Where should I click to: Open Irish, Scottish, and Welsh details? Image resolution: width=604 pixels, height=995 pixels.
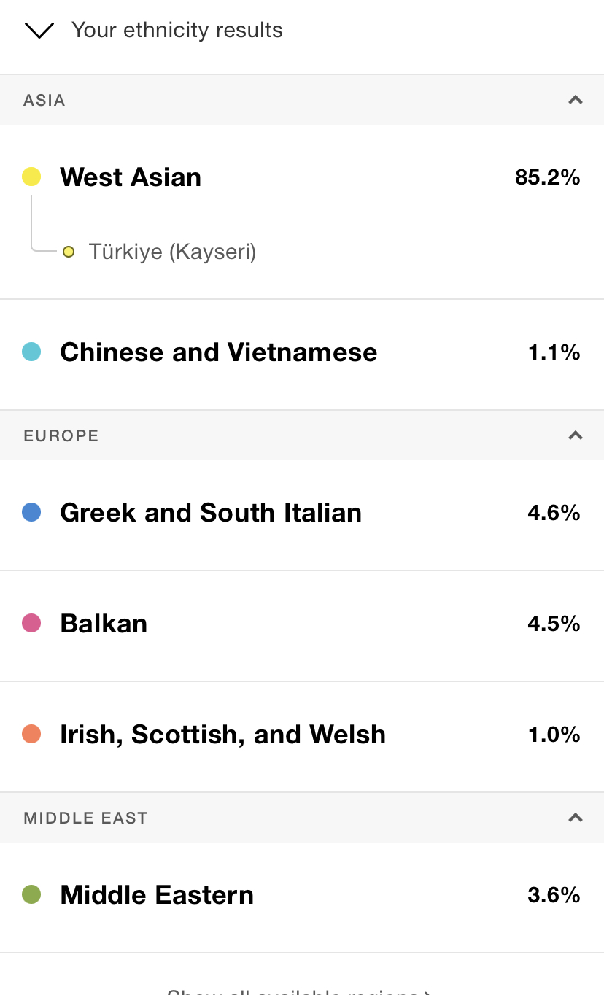pyautogui.click(x=222, y=735)
